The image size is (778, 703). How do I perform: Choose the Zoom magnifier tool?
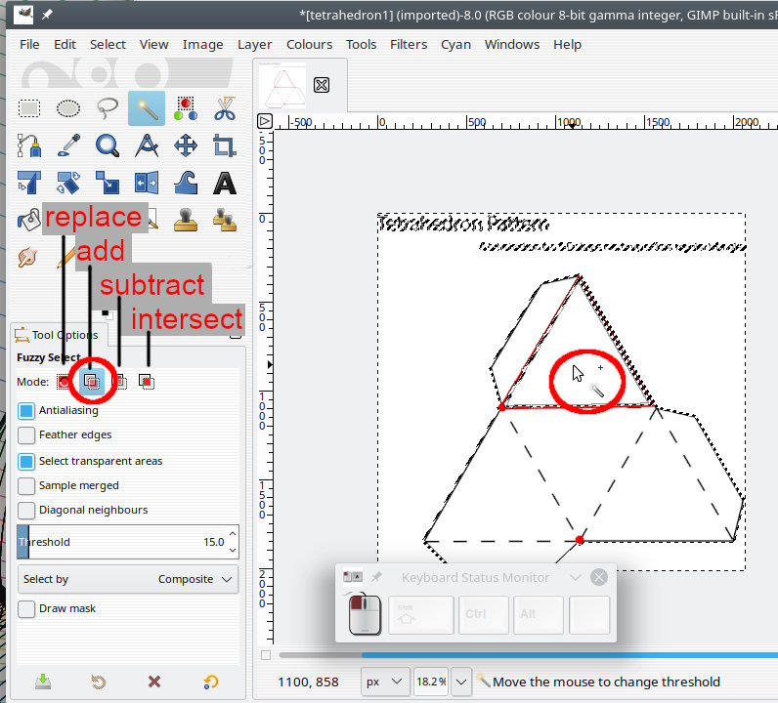pyautogui.click(x=108, y=146)
